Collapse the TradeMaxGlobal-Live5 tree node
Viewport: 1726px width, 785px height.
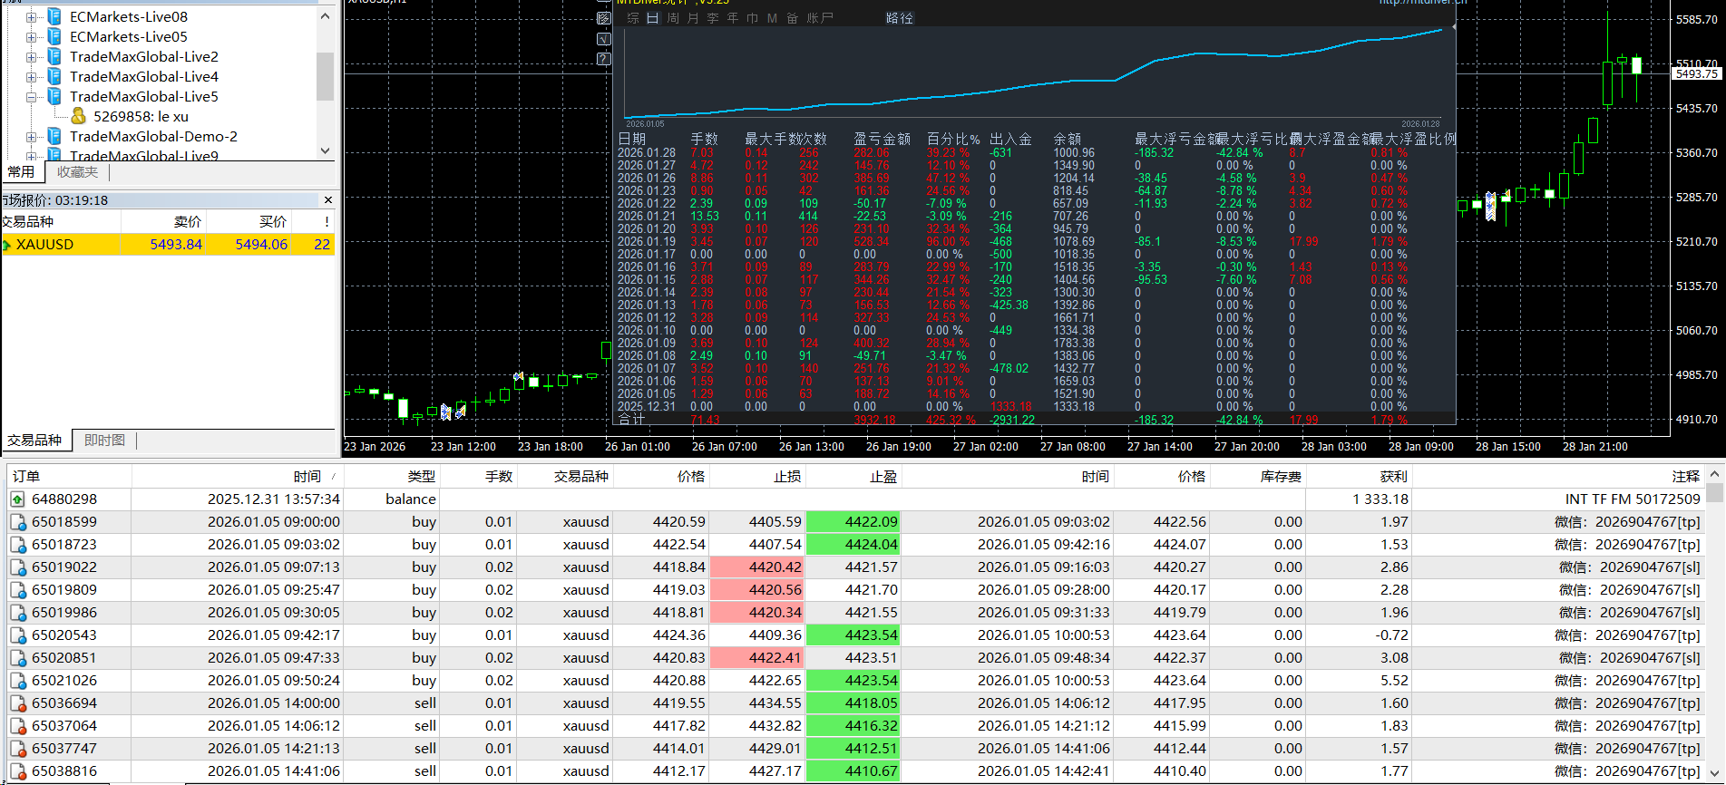tap(31, 96)
